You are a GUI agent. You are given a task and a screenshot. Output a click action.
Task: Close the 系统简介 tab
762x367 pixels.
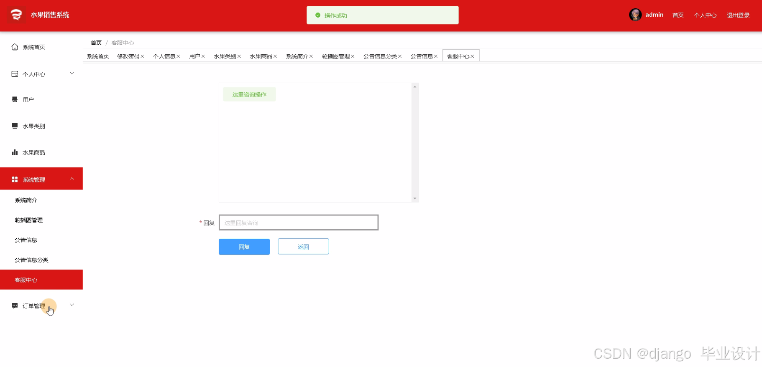[311, 56]
